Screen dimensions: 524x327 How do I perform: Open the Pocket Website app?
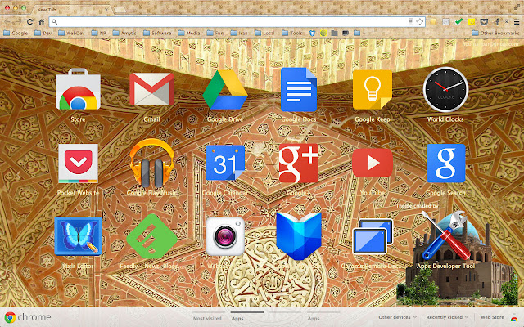click(x=79, y=163)
